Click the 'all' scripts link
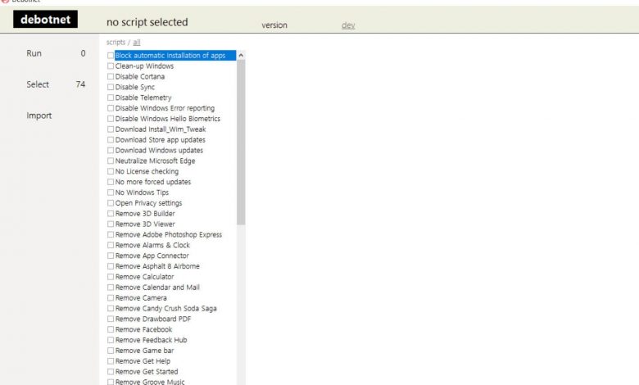The width and height of the screenshot is (639, 385). click(x=137, y=43)
